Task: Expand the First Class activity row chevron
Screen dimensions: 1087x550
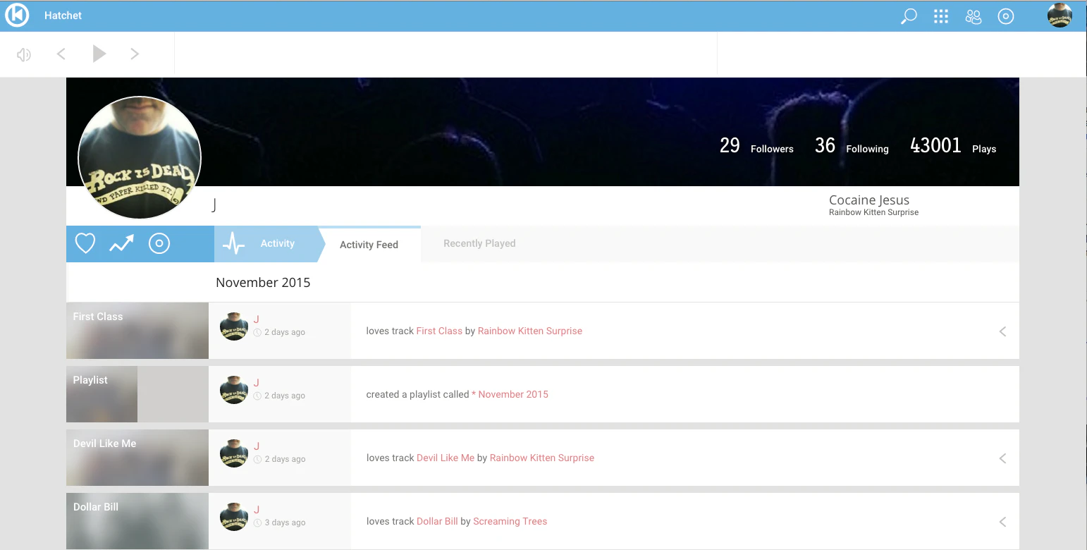Action: pos(1002,331)
